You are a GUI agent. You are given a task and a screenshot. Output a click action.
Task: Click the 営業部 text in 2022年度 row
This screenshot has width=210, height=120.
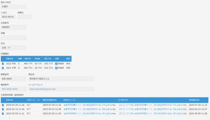point(61,64)
